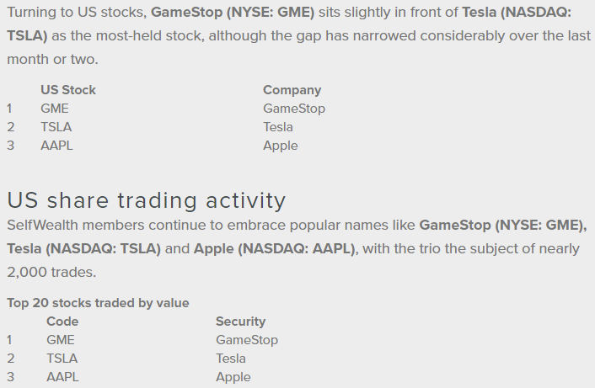Image resolution: width=595 pixels, height=388 pixels.
Task: Click the US share trading activity heading
Action: 147,200
